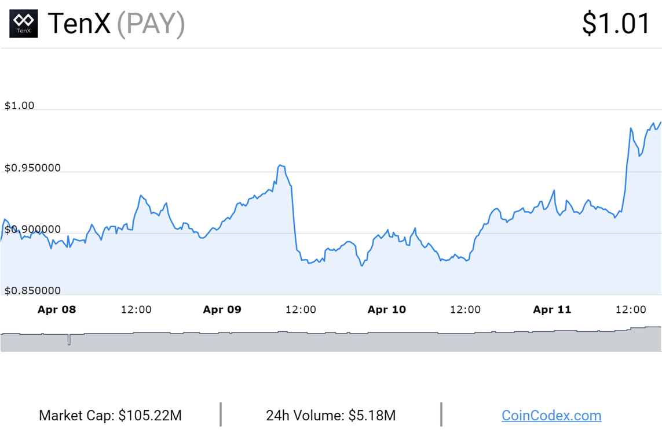Image resolution: width=662 pixels, height=444 pixels.
Task: Click the 12:00 label after Apr 11
Action: tap(631, 309)
